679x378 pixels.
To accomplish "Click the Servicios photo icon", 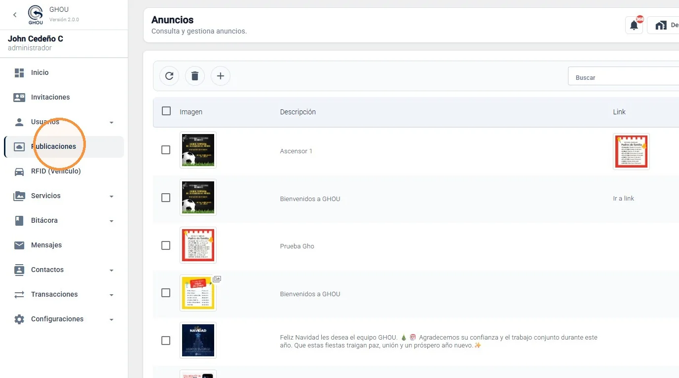I will click(x=19, y=196).
